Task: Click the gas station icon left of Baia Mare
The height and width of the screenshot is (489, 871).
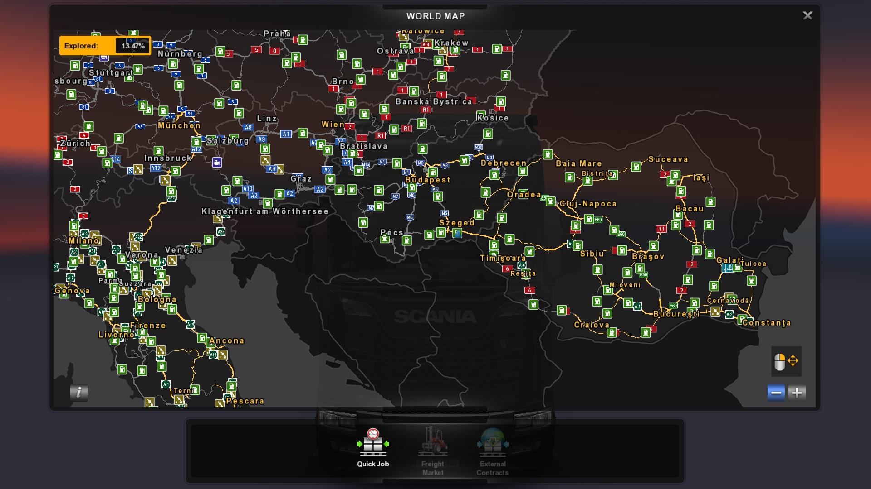Action: (x=548, y=154)
